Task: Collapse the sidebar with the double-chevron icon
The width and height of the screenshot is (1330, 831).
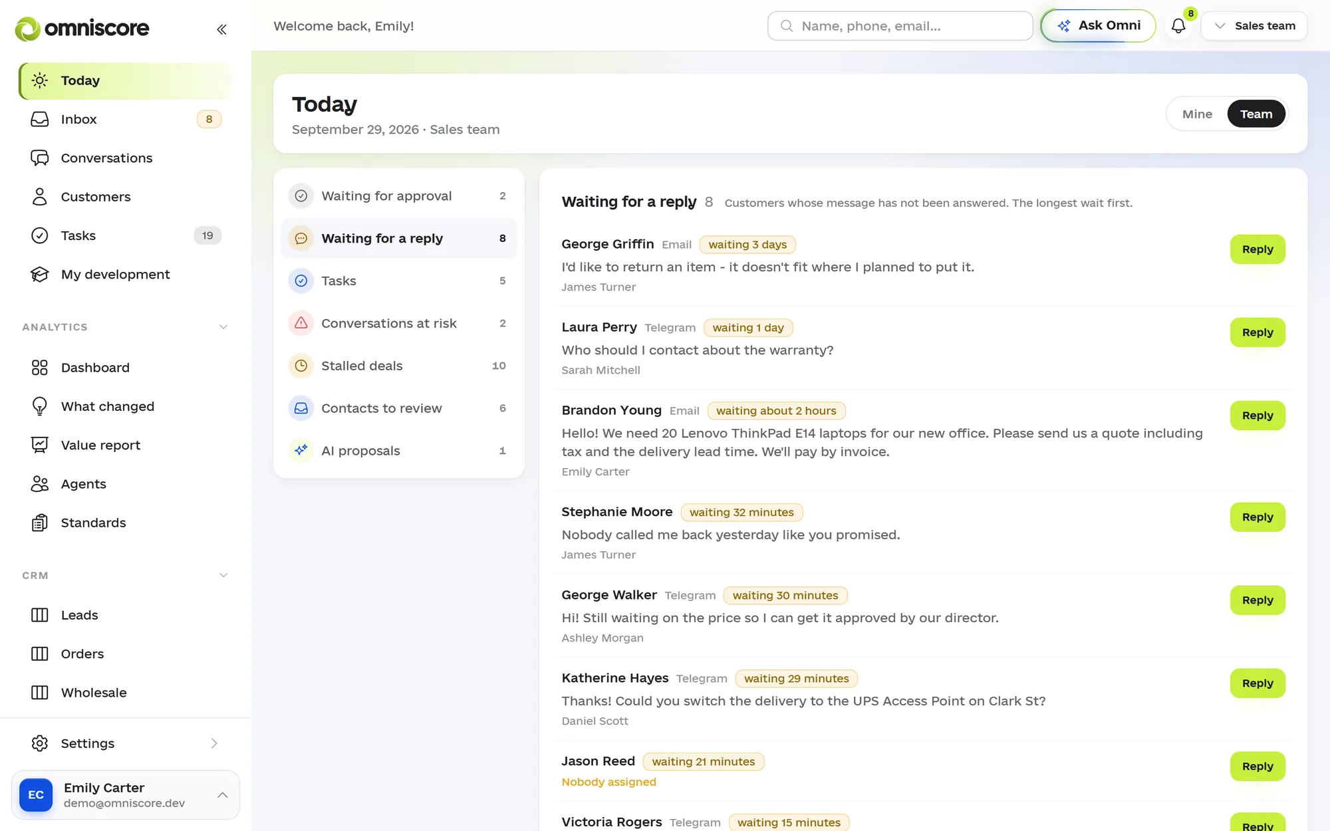Action: [221, 29]
